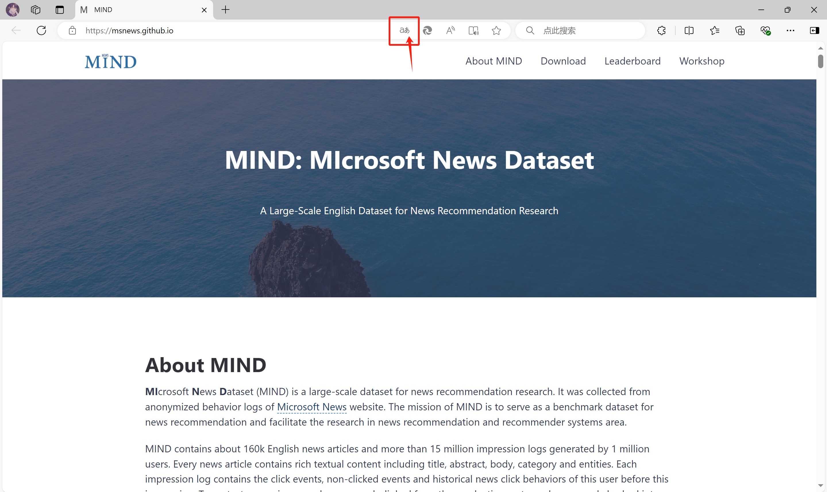Click the Download navigation link
Image resolution: width=827 pixels, height=492 pixels.
tap(563, 61)
